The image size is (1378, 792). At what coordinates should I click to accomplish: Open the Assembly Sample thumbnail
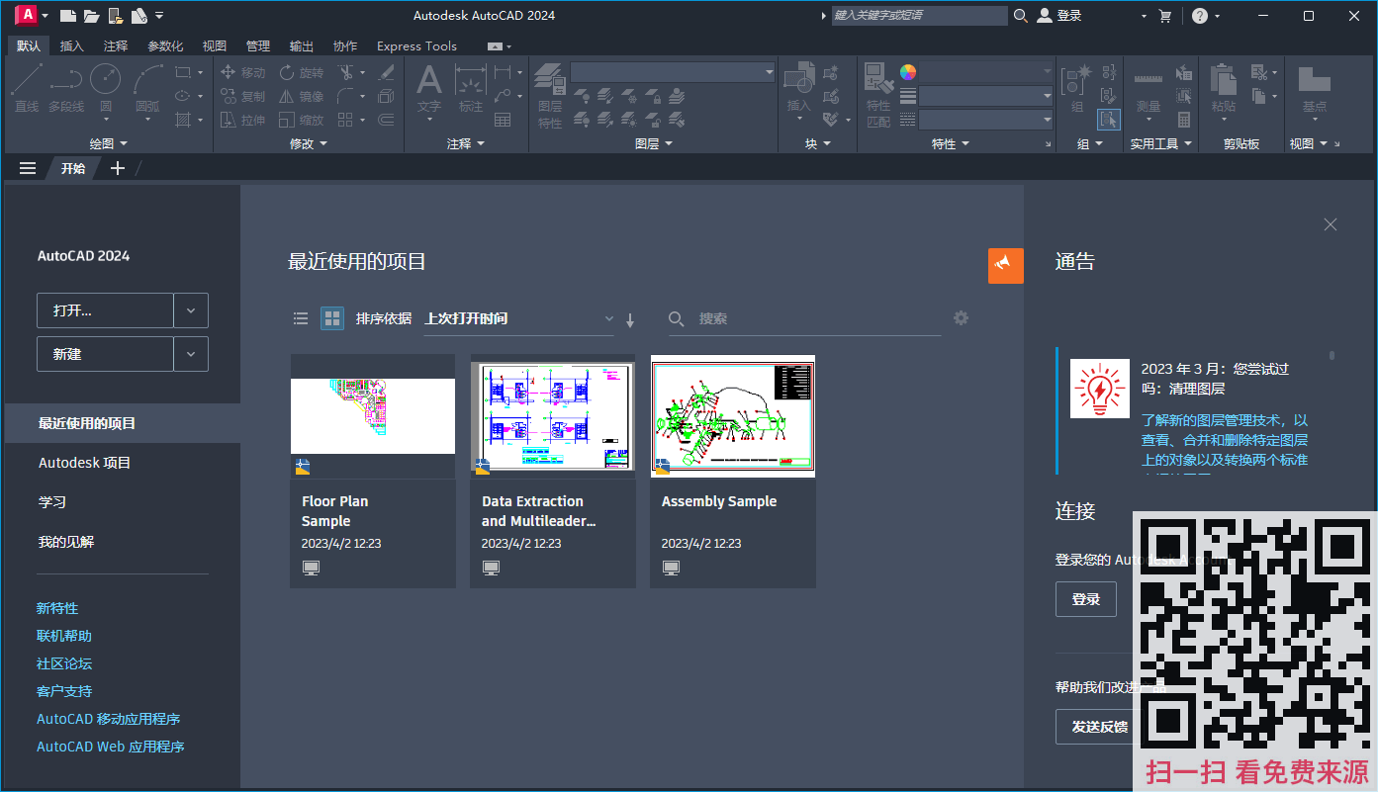coord(733,416)
